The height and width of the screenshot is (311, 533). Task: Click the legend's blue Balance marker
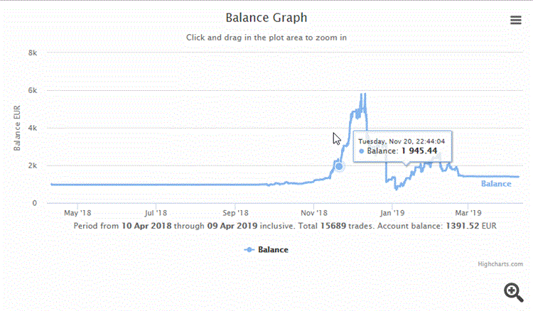pyautogui.click(x=249, y=249)
